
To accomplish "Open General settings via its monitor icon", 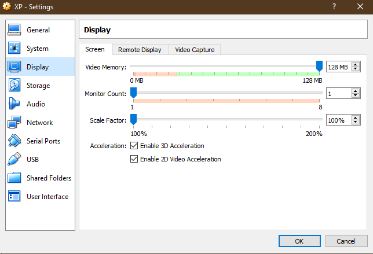I will (x=14, y=30).
